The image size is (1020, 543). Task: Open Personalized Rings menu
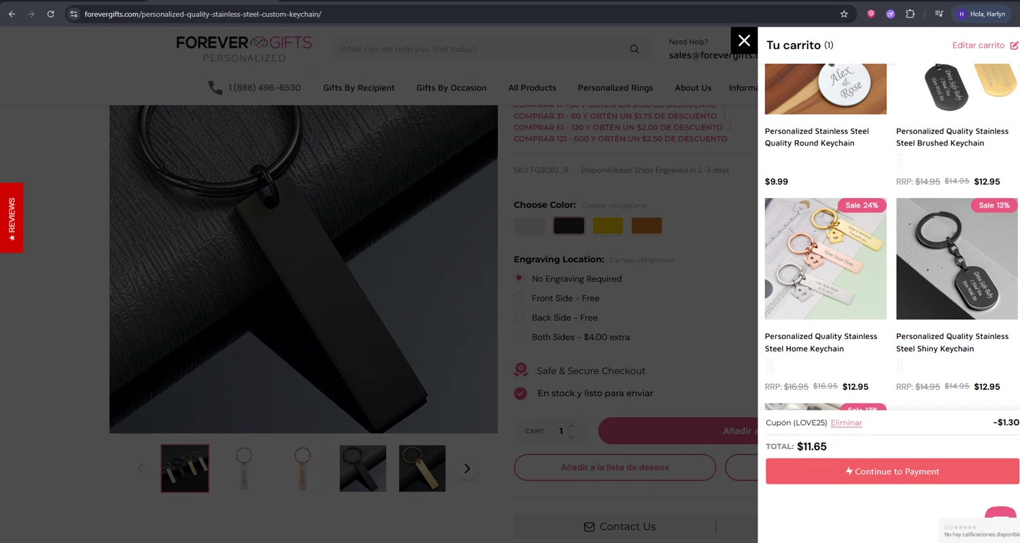pyautogui.click(x=615, y=88)
